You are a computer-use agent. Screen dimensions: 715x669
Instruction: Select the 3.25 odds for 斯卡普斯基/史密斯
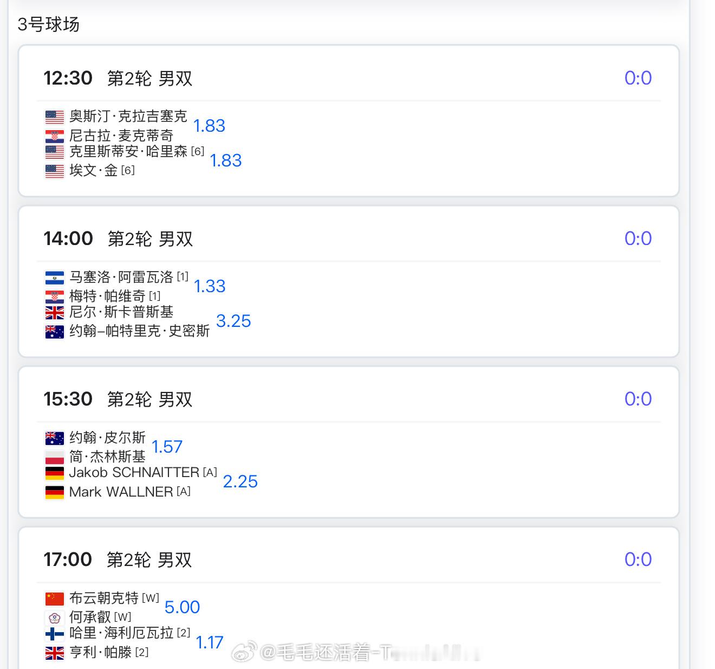point(233,321)
